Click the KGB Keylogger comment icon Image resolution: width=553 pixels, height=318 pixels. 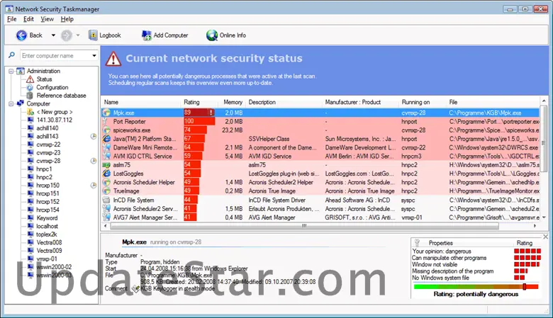click(136, 289)
